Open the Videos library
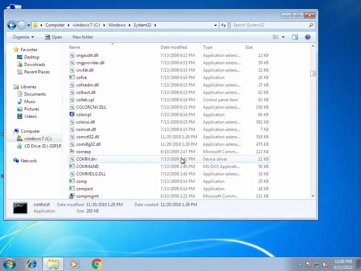This screenshot has width=361, height=271. 30,116
